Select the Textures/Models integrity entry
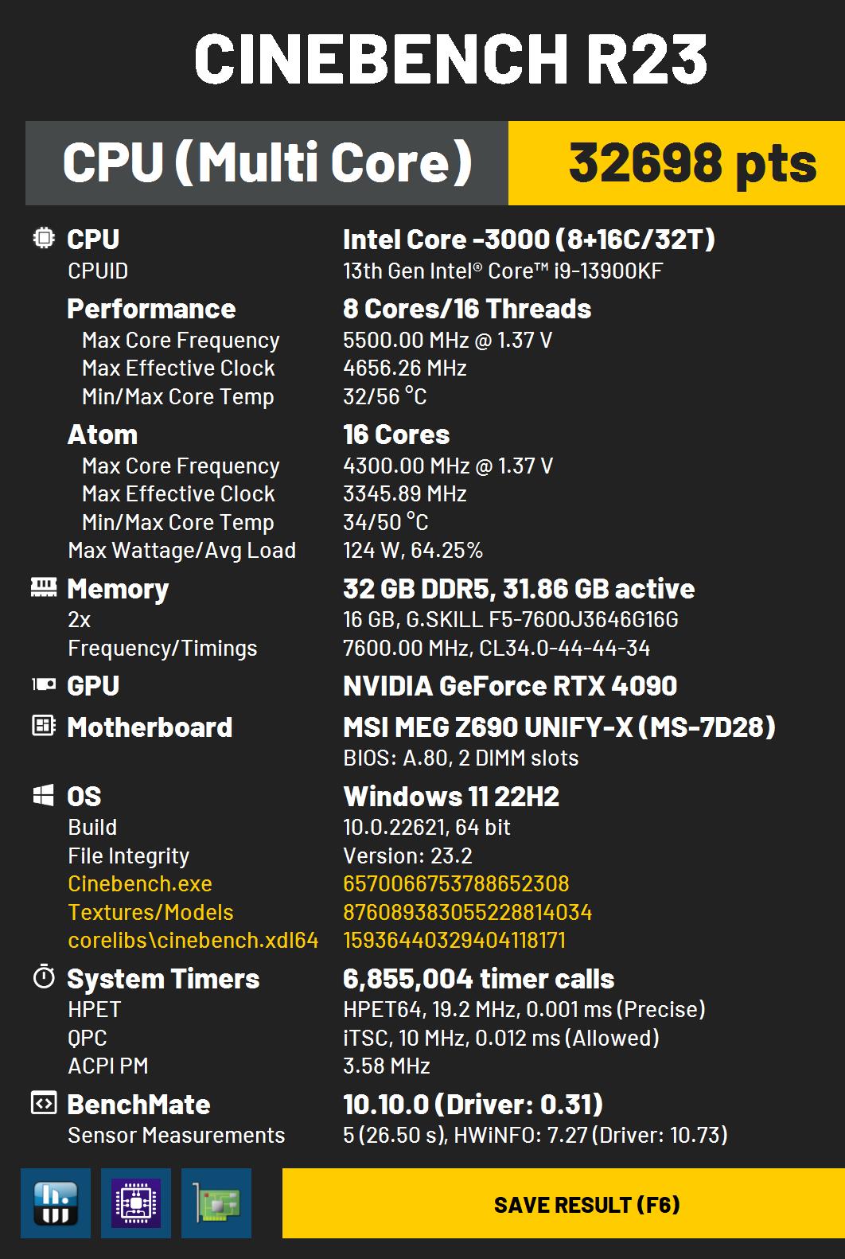The height and width of the screenshot is (1259, 845). coord(150,912)
